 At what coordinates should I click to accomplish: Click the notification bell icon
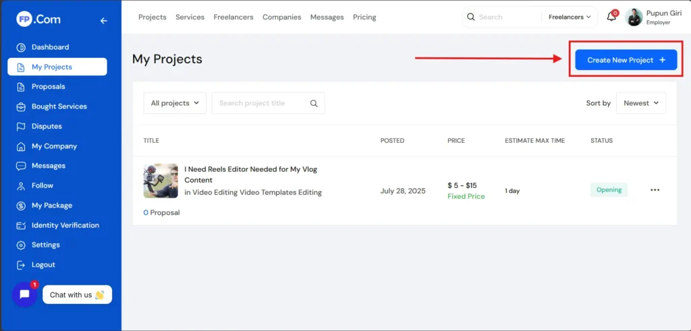pos(611,17)
